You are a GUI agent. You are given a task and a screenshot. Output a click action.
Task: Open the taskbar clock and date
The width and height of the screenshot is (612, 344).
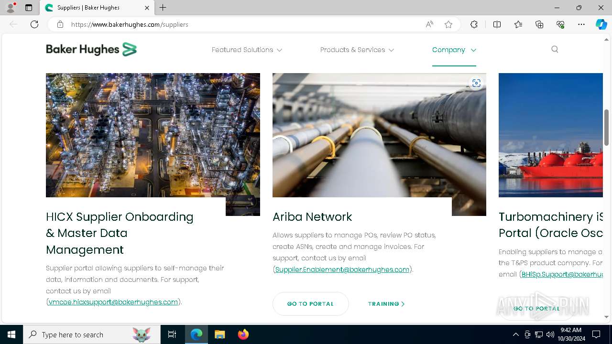[571, 334]
